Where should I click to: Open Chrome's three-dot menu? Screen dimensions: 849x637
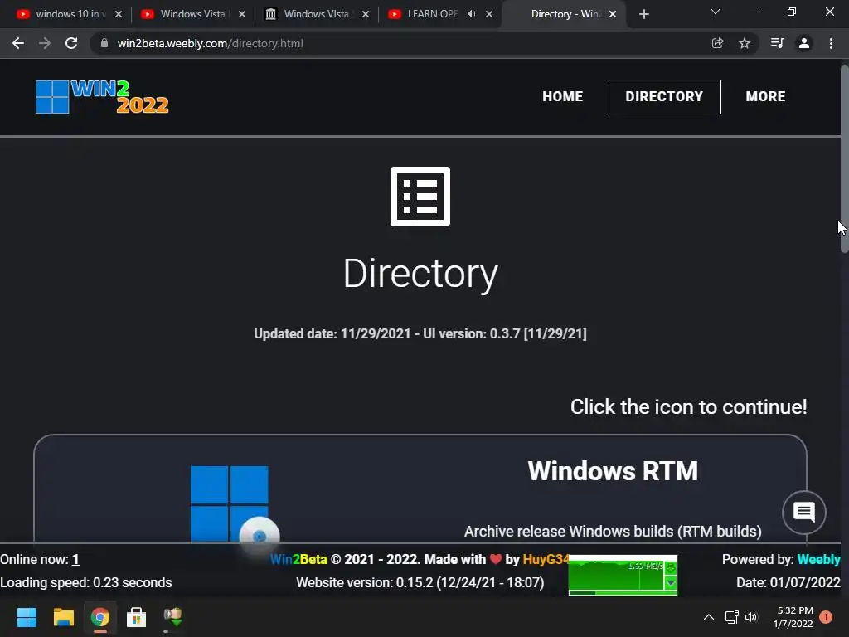coord(831,43)
